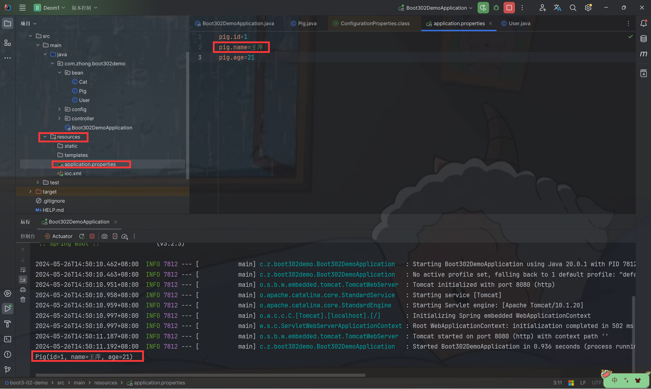Toggle scroll to end of console

coord(23,280)
